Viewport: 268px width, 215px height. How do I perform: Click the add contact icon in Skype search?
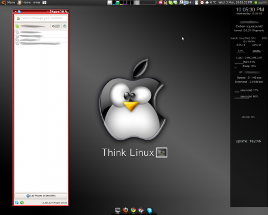click(x=18, y=18)
